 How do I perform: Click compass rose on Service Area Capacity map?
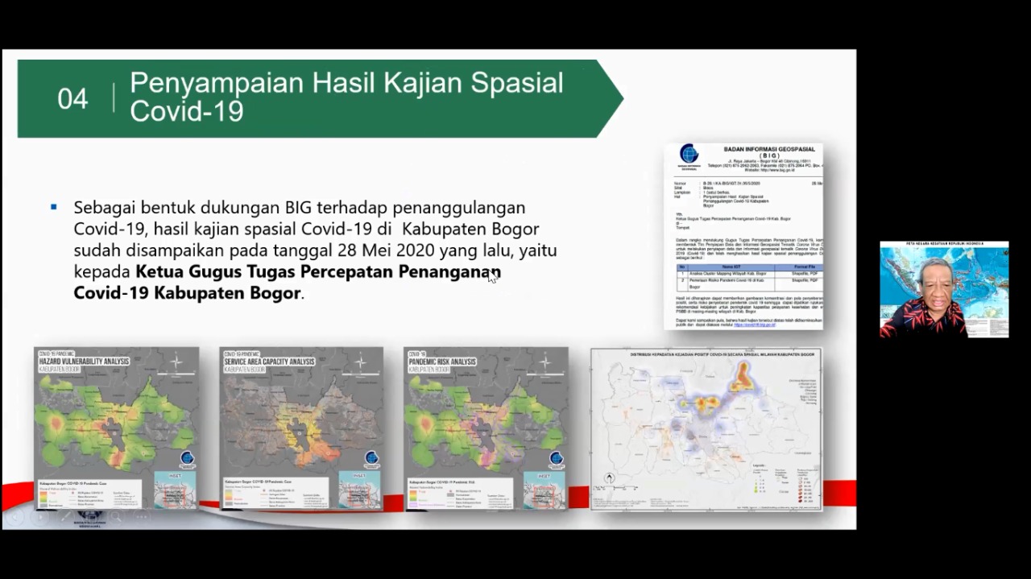(360, 363)
